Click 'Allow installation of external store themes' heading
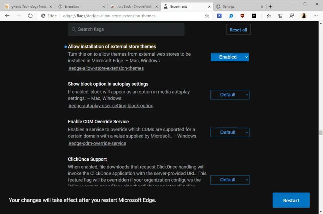 coord(112,47)
